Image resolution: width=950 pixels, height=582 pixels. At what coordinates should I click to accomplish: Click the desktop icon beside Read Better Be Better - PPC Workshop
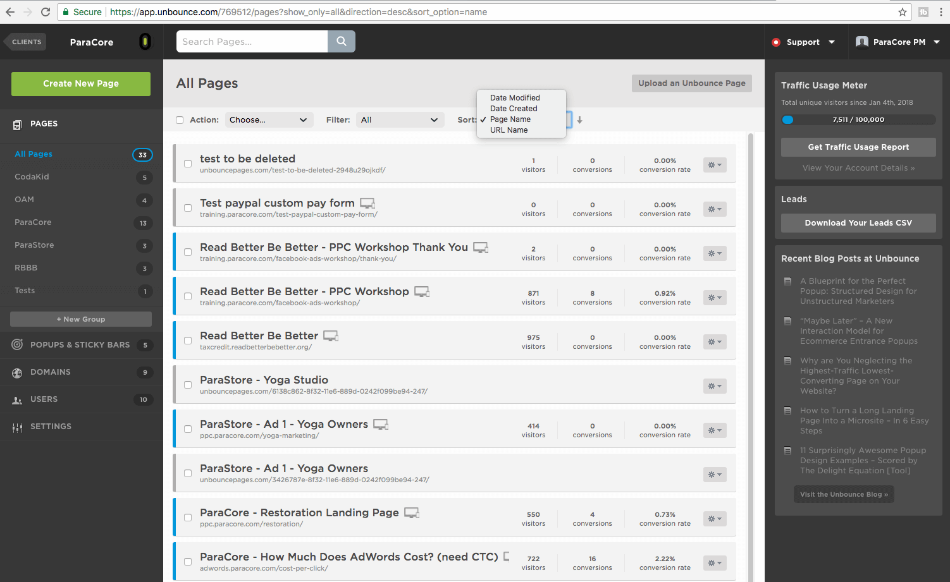[x=422, y=291]
